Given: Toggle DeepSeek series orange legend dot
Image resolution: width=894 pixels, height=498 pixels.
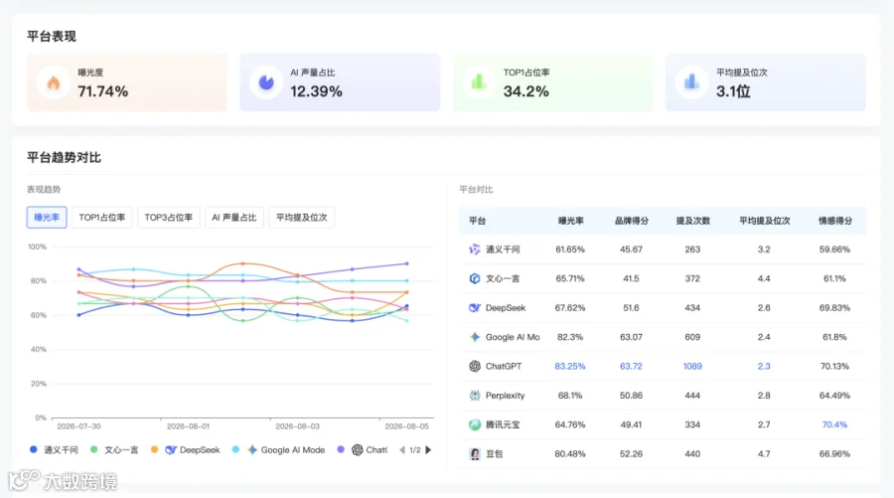Looking at the screenshot, I should coord(154,449).
